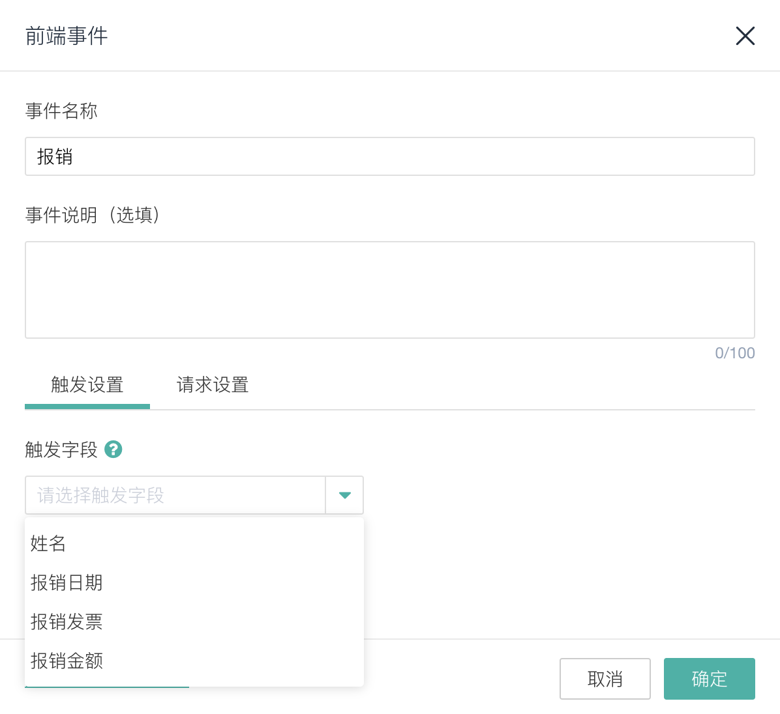Select the 报销金额 option

(67, 661)
